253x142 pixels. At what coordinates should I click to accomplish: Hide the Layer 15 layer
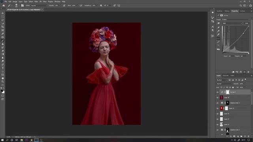[x=217, y=108]
